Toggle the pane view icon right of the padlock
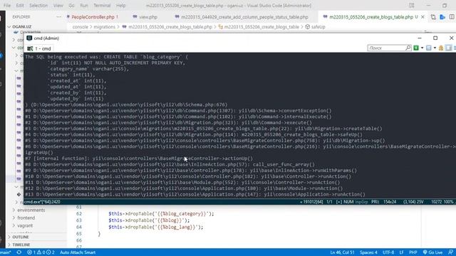The image size is (456, 256). point(449,48)
